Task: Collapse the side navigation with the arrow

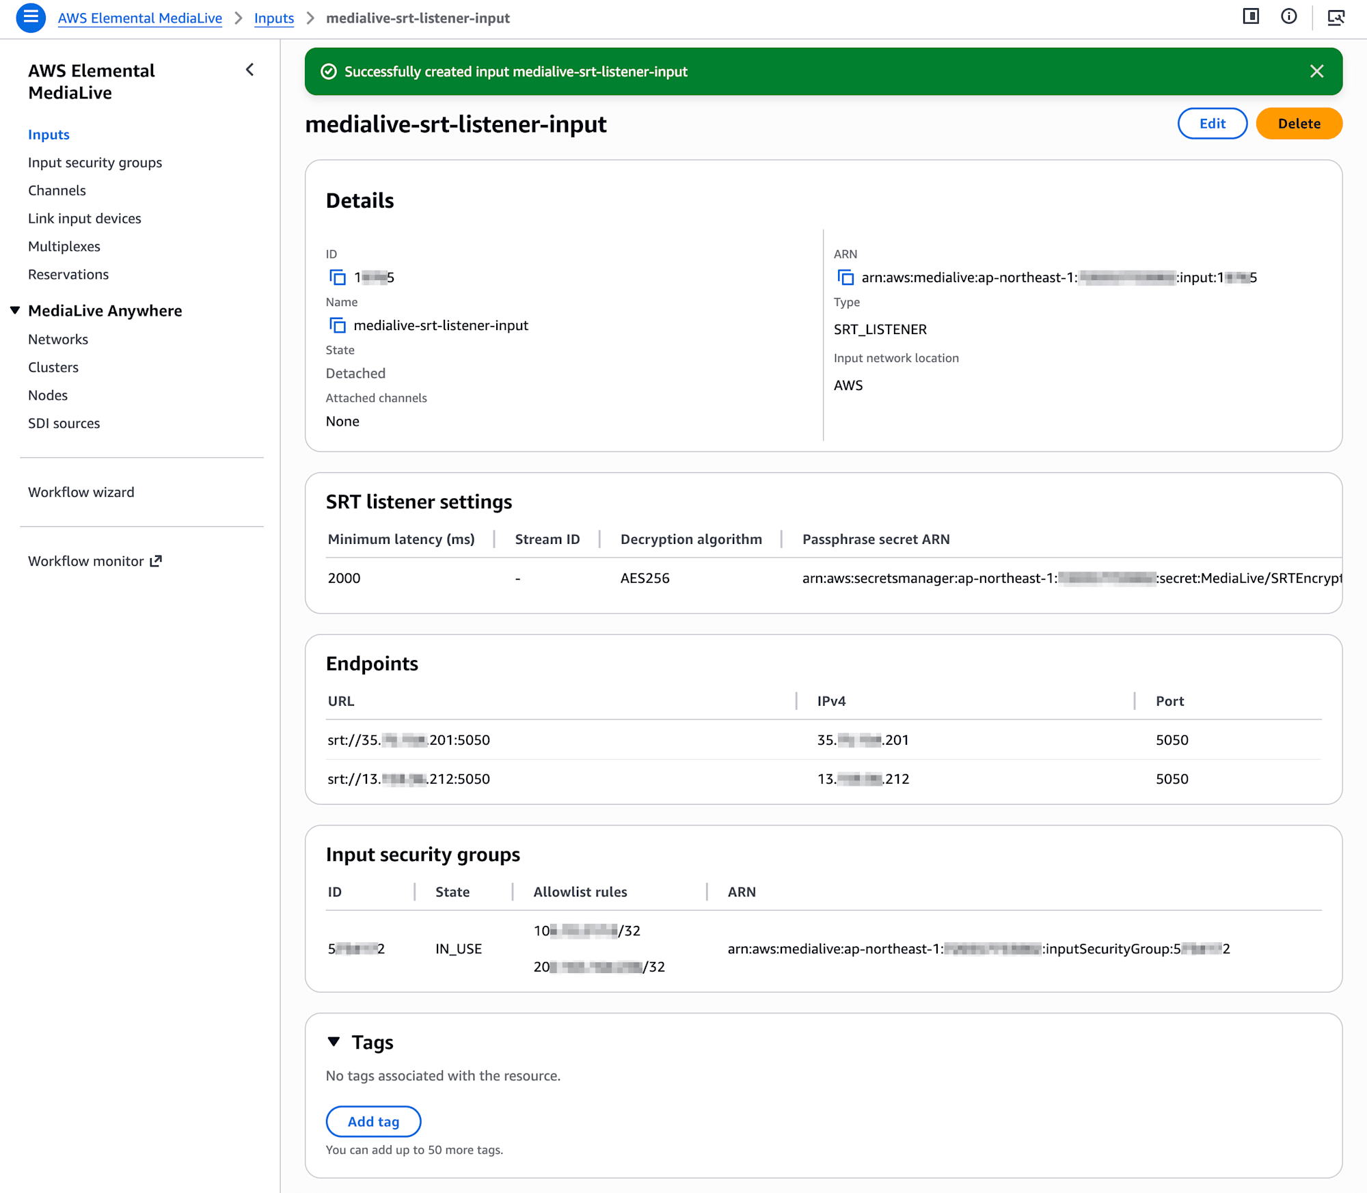Action: click(x=250, y=70)
